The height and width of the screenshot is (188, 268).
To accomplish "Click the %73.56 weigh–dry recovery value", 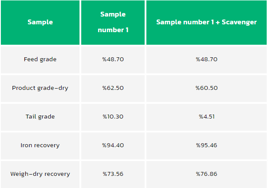I will click(113, 174).
